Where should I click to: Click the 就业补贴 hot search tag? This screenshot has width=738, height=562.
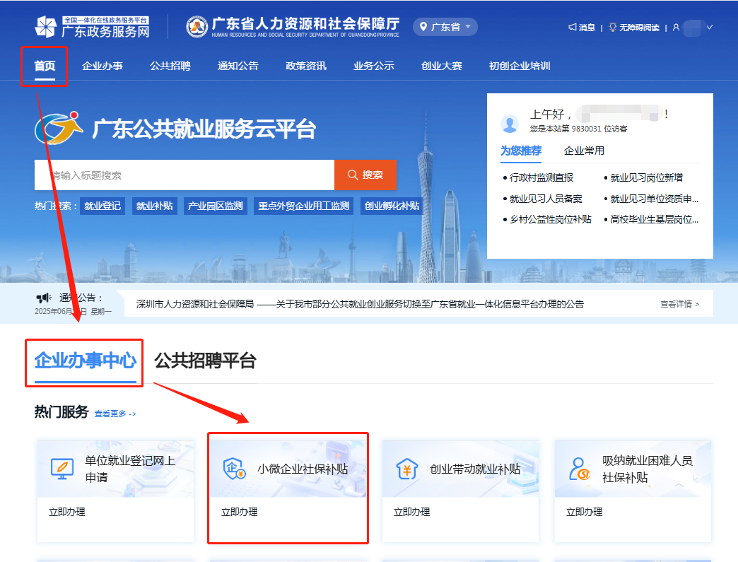(153, 206)
